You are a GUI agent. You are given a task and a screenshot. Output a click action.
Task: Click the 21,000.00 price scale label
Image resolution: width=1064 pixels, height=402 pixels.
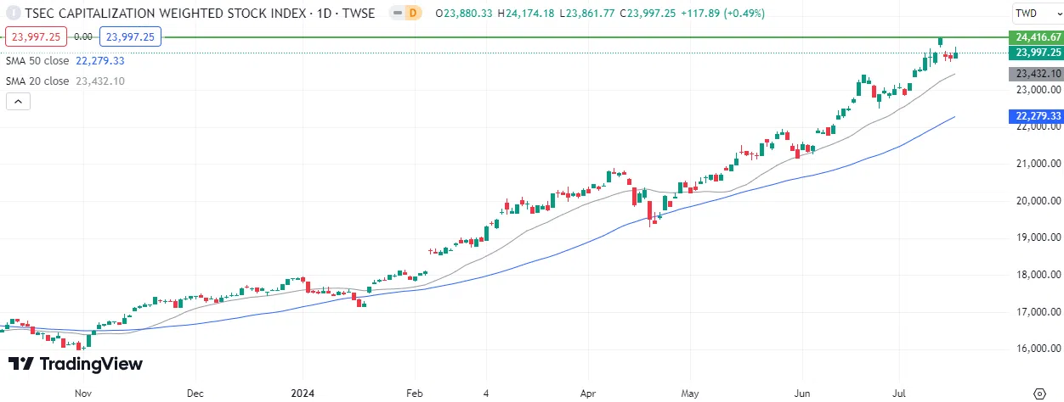tap(1037, 164)
